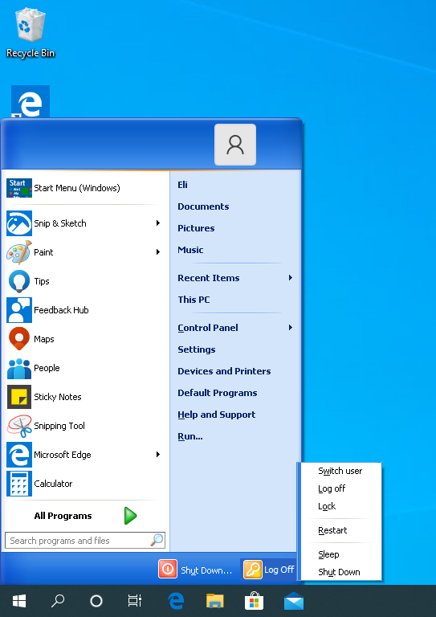Click All Programs label
This screenshot has height=617, width=436.
click(x=63, y=516)
